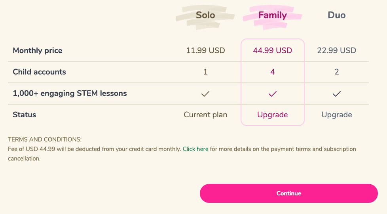387x214 pixels.
Task: Click the Duo plan checkmark icon
Action: point(337,94)
